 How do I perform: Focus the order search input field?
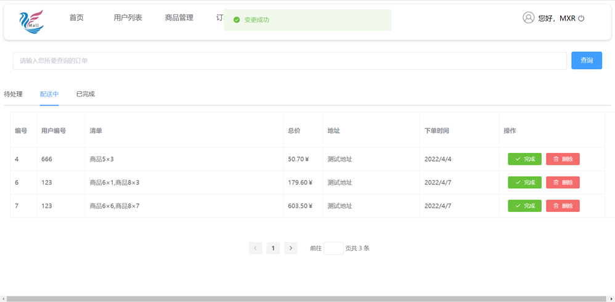(x=290, y=61)
